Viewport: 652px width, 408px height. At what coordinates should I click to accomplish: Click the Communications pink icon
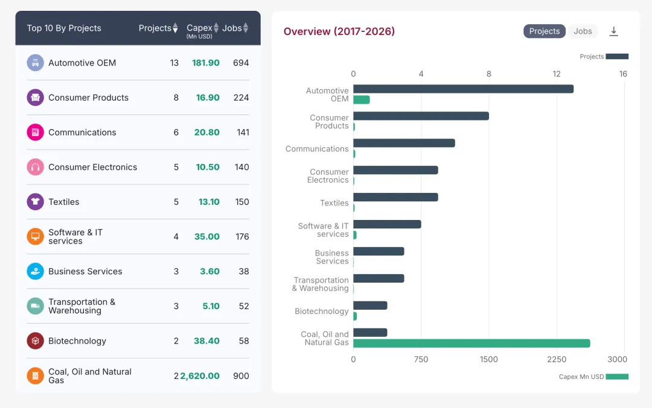35,133
